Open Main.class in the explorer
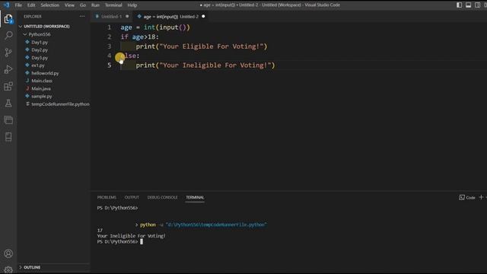This screenshot has height=274, width=487. click(42, 81)
